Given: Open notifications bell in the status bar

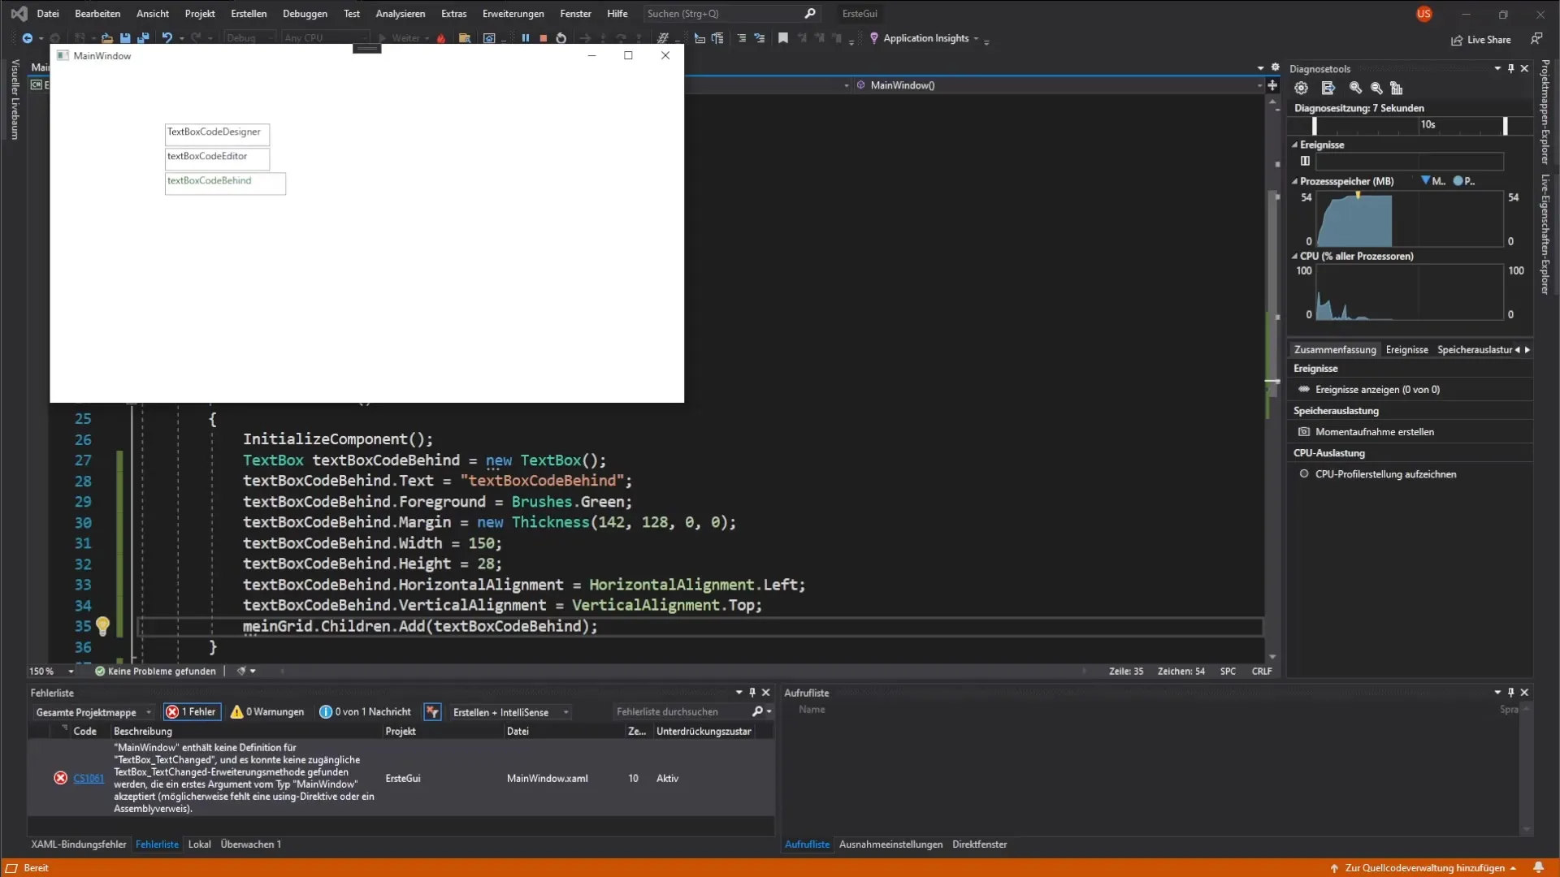Looking at the screenshot, I should pyautogui.click(x=1538, y=867).
